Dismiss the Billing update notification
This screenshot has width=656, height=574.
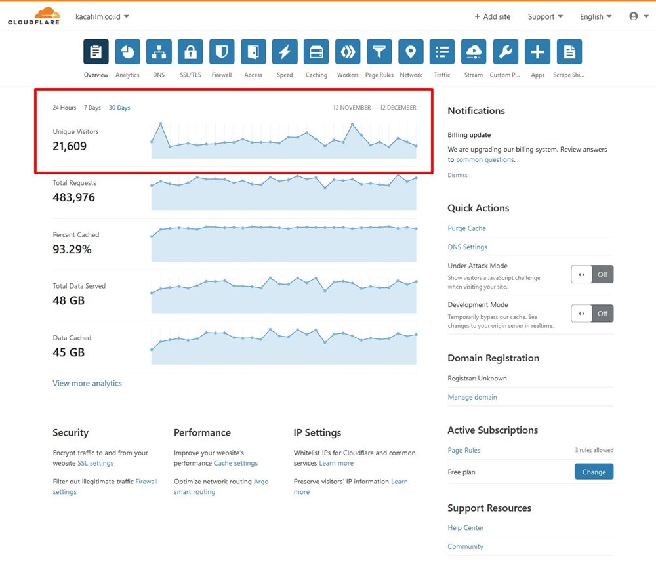tap(457, 174)
